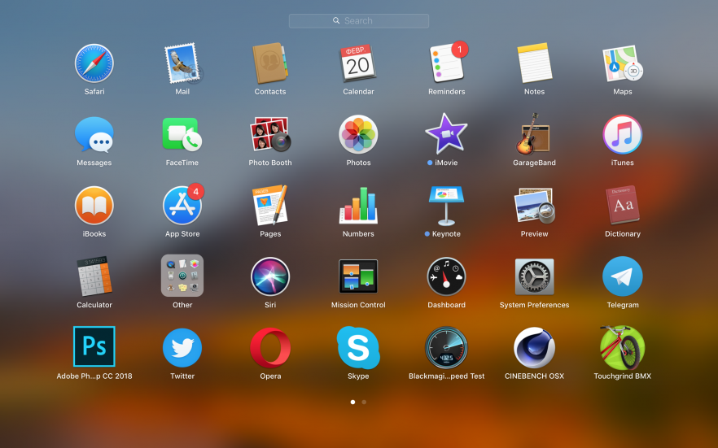Open the Notes app
Viewport: 718px width, 448px height.
(x=534, y=63)
